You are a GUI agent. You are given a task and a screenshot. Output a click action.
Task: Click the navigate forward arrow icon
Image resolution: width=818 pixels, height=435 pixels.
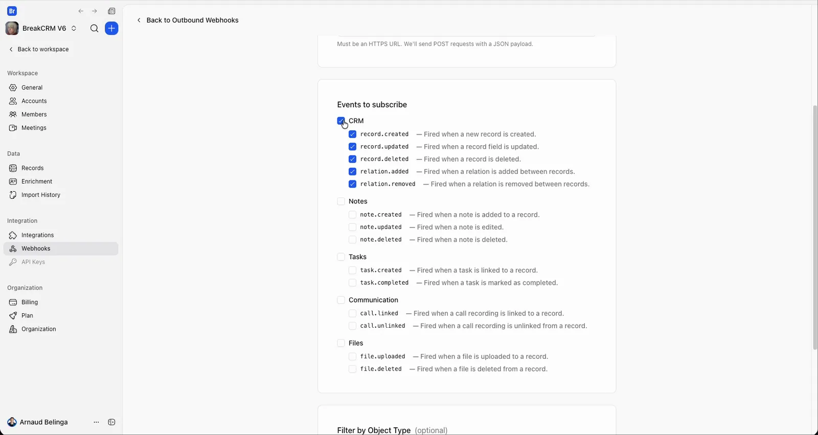[95, 11]
